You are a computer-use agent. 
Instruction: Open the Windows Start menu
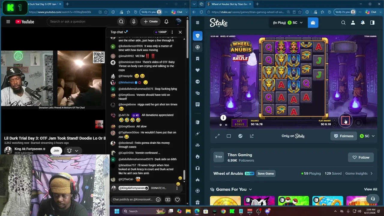coord(117,211)
